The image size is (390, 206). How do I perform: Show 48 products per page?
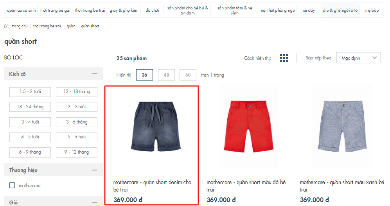pyautogui.click(x=166, y=75)
